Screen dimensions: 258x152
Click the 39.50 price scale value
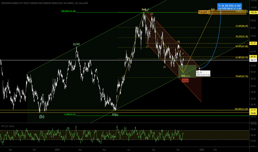coord(253,92)
